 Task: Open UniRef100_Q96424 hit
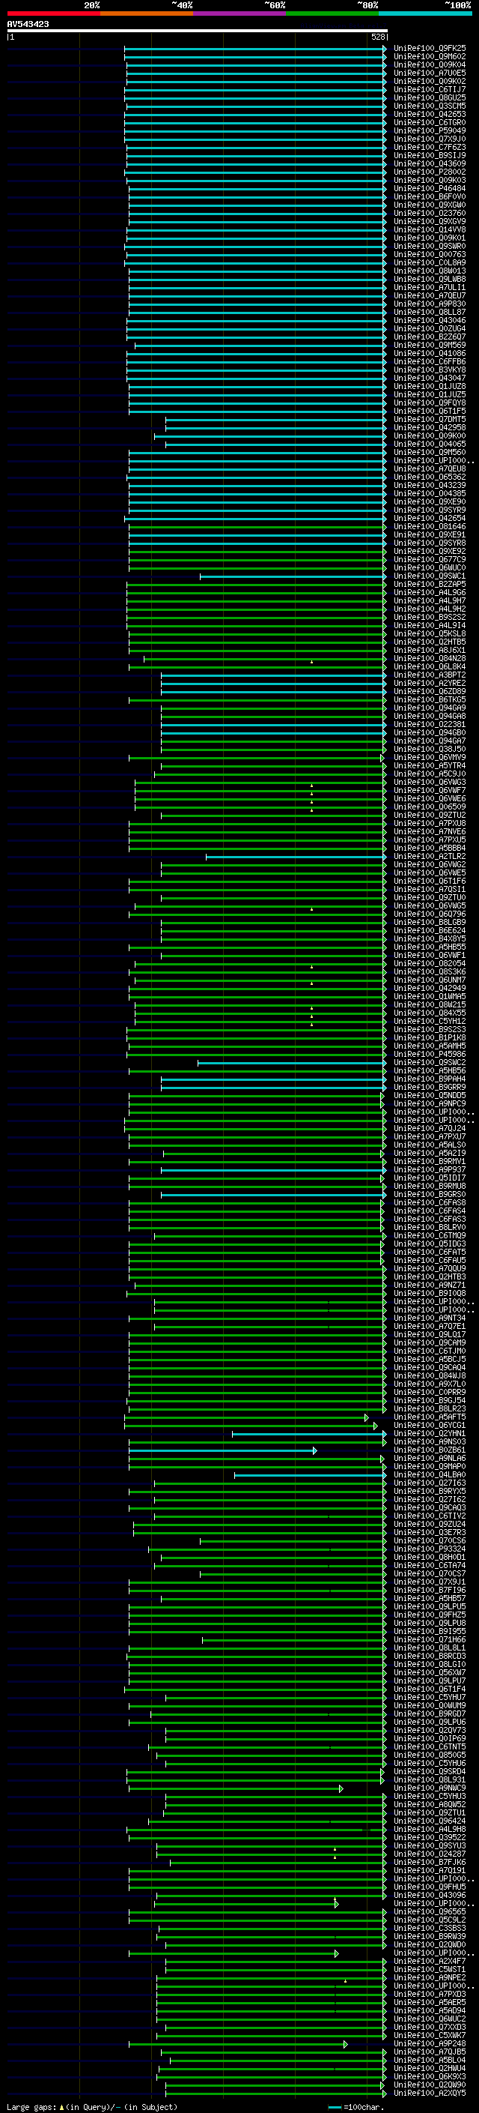(x=430, y=1821)
